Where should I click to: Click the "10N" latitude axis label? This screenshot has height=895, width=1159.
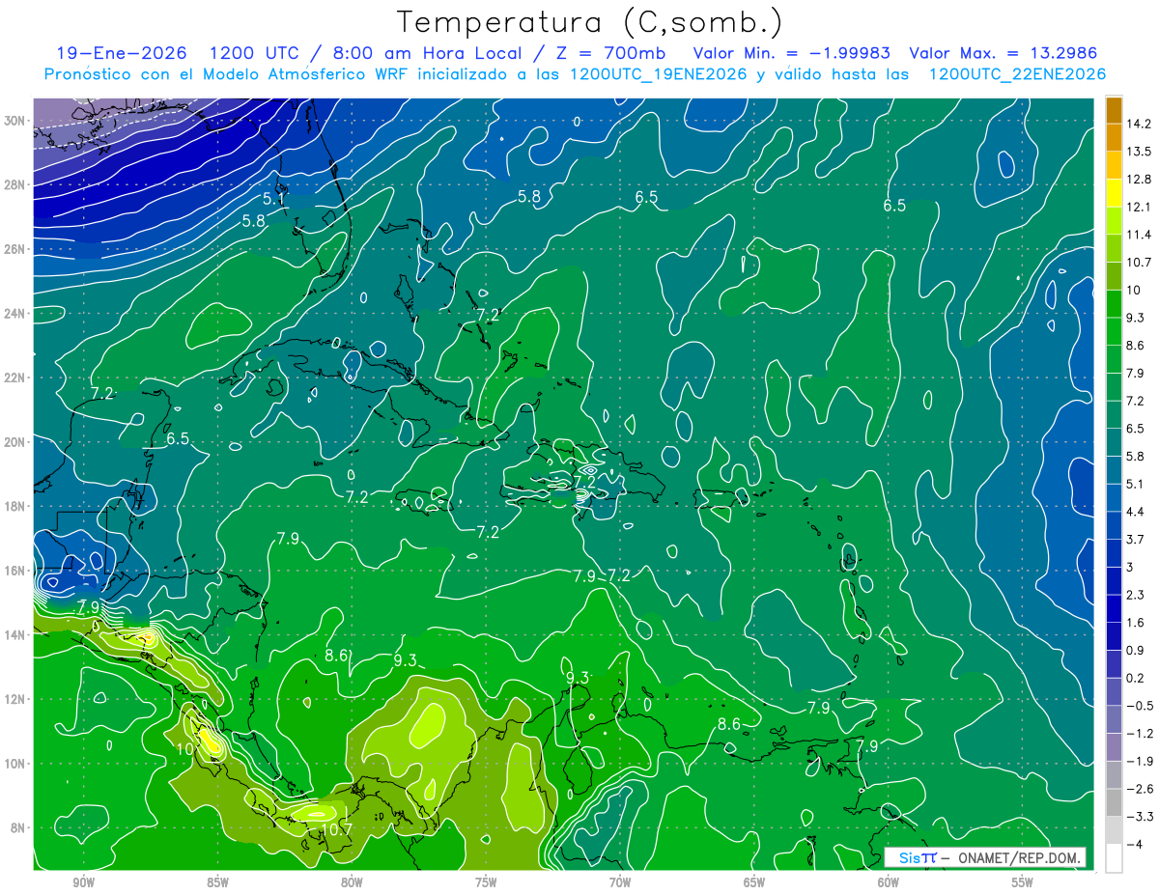(16, 764)
